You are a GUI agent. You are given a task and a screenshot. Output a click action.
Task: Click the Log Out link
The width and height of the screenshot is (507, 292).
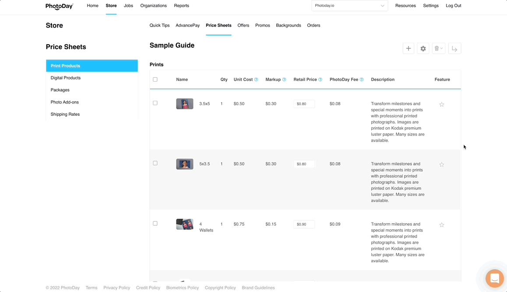tap(453, 6)
